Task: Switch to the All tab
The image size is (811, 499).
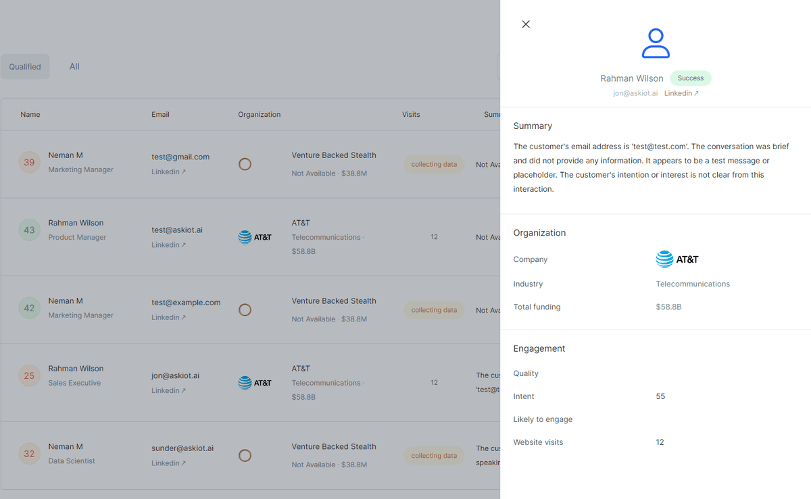Action: (x=74, y=66)
